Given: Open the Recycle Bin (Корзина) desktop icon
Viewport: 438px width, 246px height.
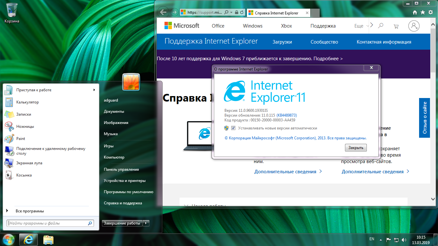Looking at the screenshot, I should coord(12,13).
